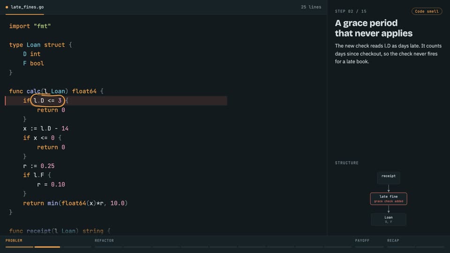This screenshot has height=253, width=450.
Task: Click the line 'func calc(l Loan) float64 {'
Action: coord(56,91)
